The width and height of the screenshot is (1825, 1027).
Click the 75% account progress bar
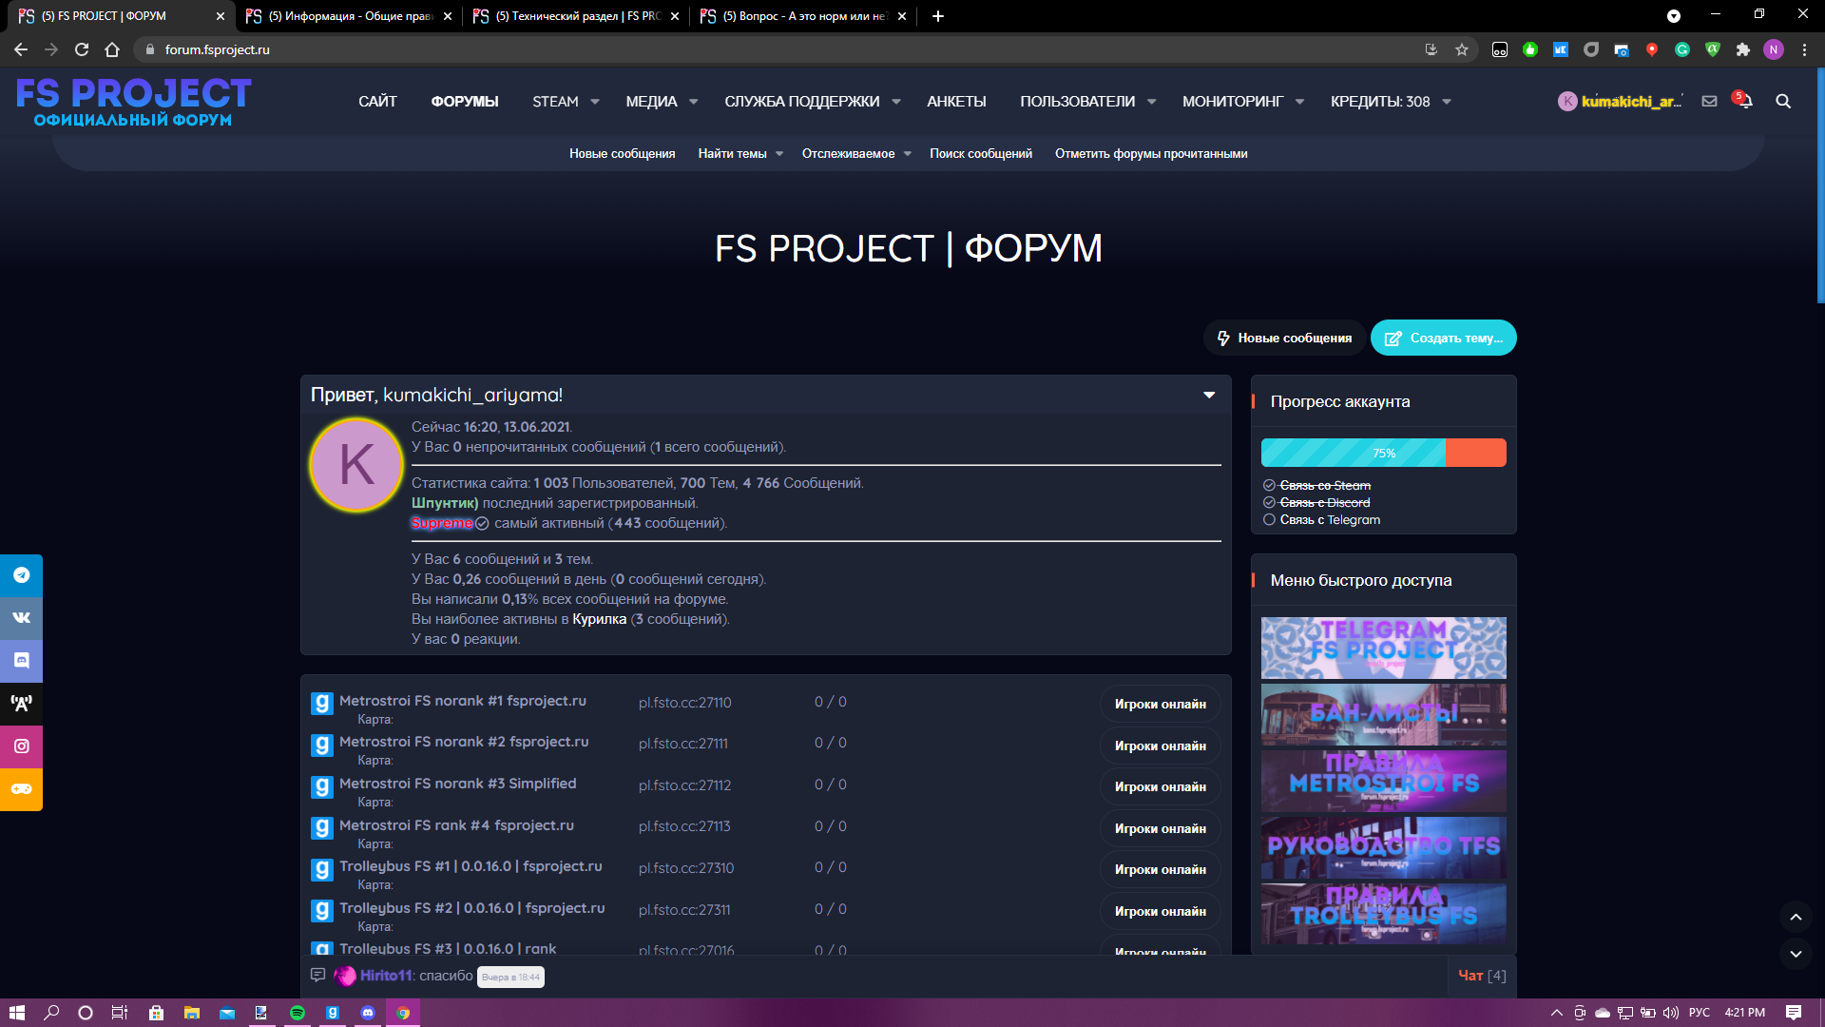coord(1383,454)
